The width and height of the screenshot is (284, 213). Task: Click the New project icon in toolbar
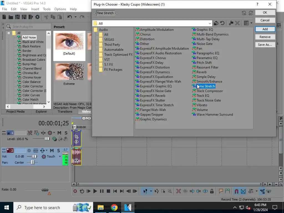4,17
